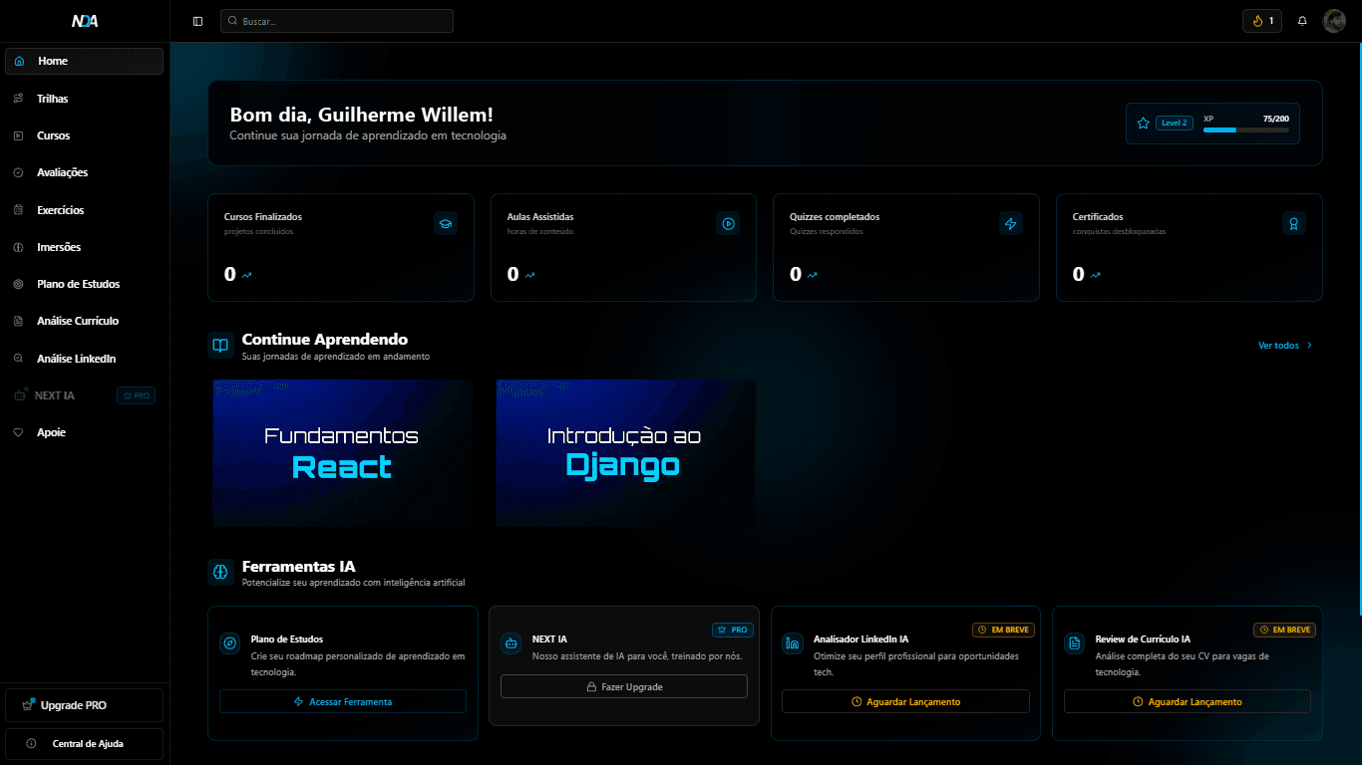Click the Buscar search field
1362x765 pixels.
(x=337, y=21)
